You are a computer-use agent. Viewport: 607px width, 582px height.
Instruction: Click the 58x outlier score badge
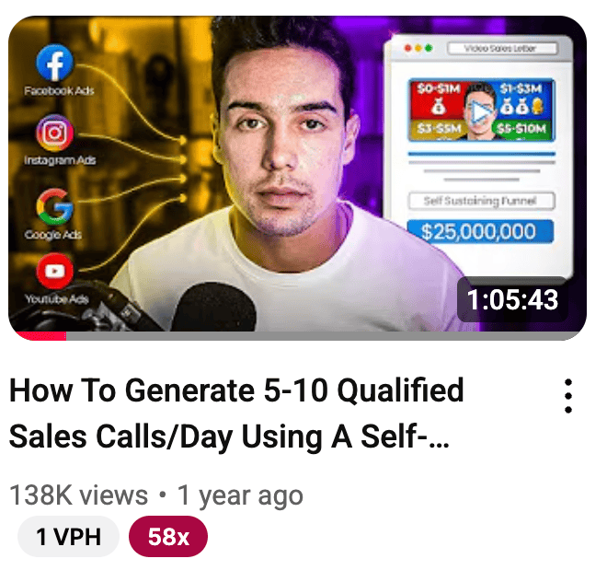(168, 537)
